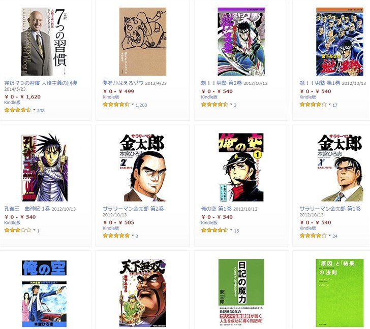Click the 日記の魔力 book cover
Screen dimensions: 370x329
(x=241, y=293)
